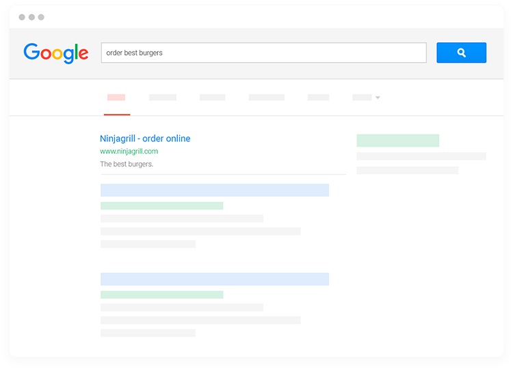Expand the dropdown arrow in the tab row

pyautogui.click(x=378, y=98)
